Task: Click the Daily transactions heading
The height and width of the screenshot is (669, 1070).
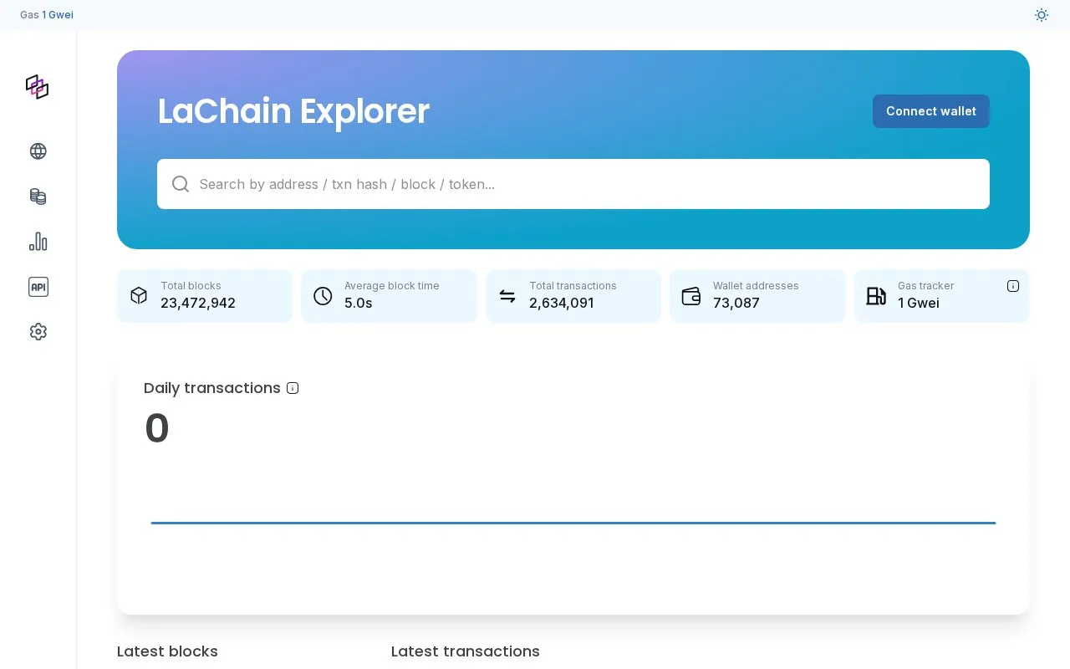Action: 212,388
